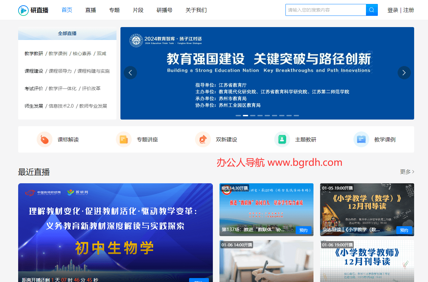Advance the banner with the right arrow

pos(404,73)
